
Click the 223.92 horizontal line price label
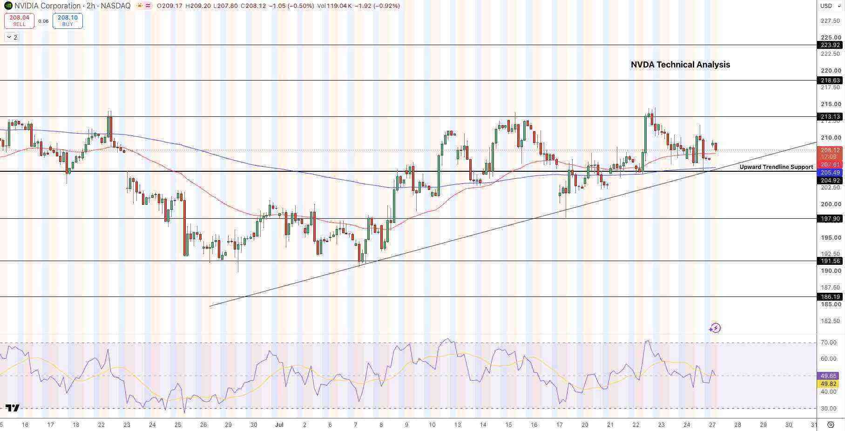coord(831,45)
